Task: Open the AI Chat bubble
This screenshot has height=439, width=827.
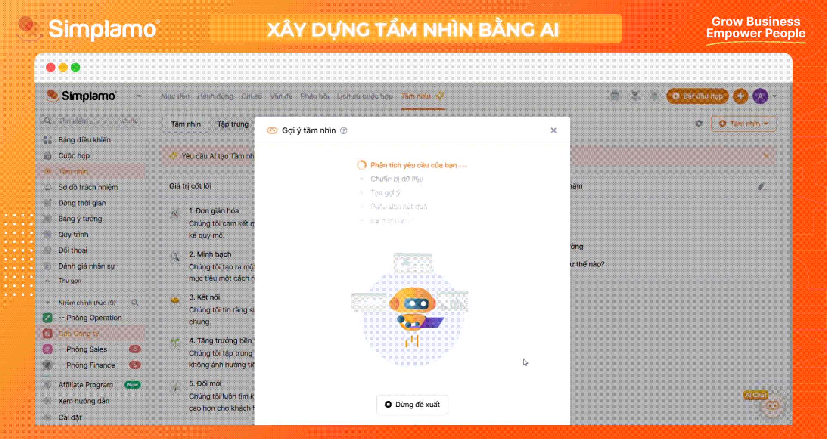Action: 772,405
